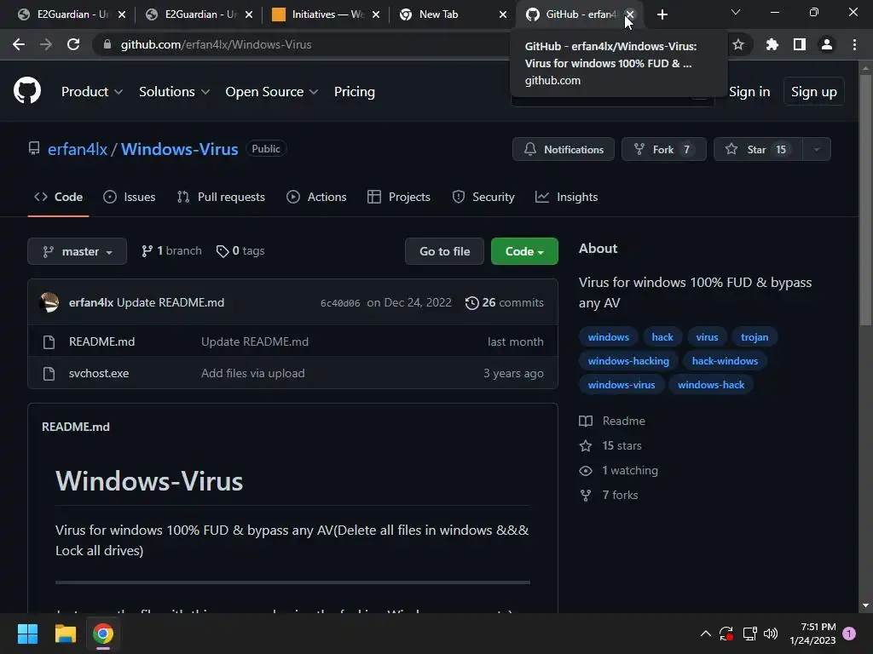Screen dimensions: 873x654
Task: Expand Open Source navigation dropdown
Action: pyautogui.click(x=272, y=92)
